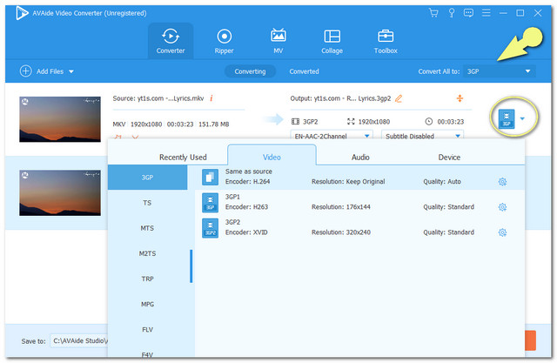Show the Converted list tab
This screenshot has height=363, width=557.
pos(304,71)
